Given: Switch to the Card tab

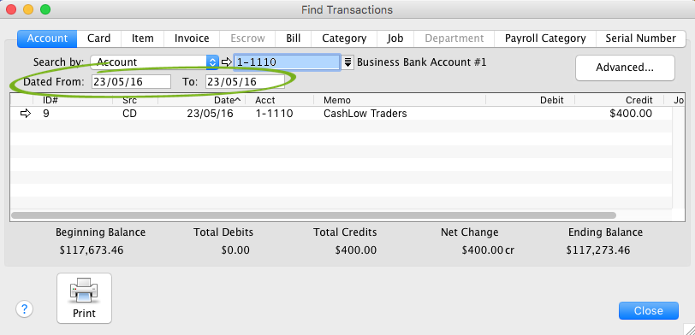Looking at the screenshot, I should (98, 38).
